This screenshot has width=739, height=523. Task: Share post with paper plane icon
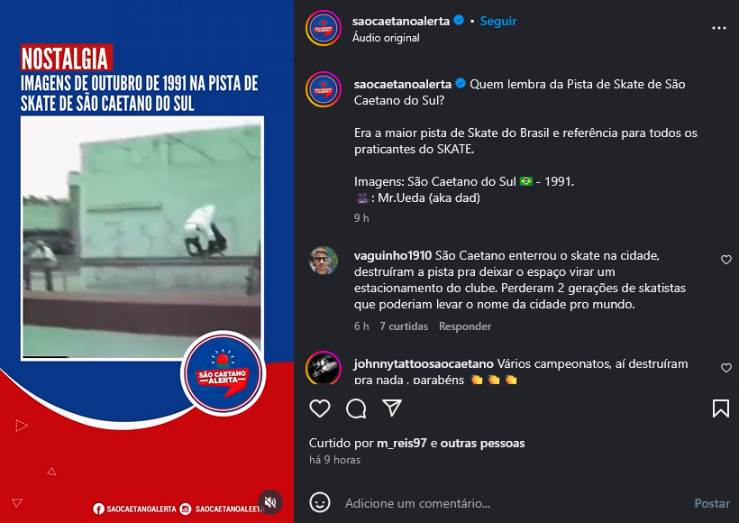392,408
